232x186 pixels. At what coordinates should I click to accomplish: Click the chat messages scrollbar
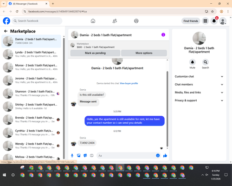point(167,109)
